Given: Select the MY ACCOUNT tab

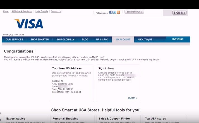Looking at the screenshot, I should point(123,40).
